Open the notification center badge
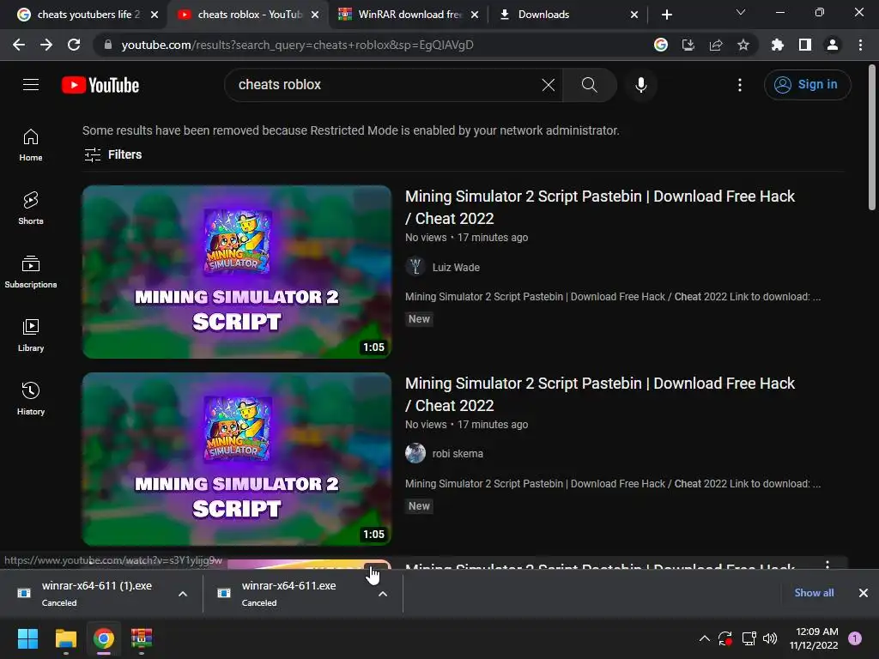Image resolution: width=879 pixels, height=659 pixels. 855,638
